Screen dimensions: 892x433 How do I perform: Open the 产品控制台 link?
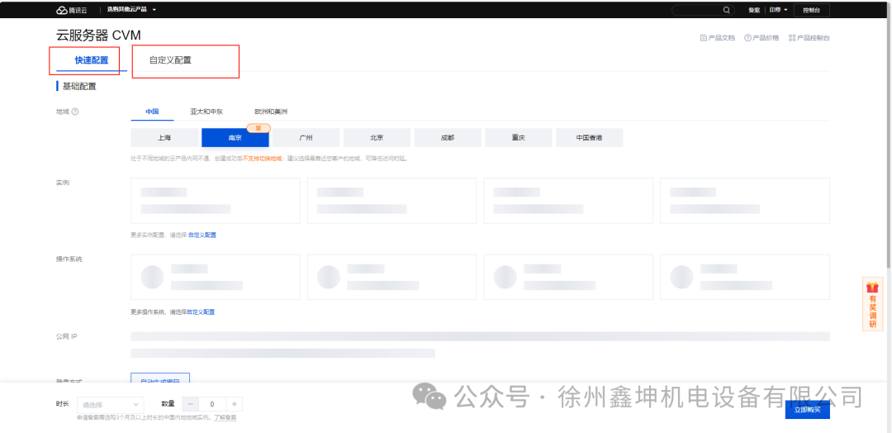[809, 38]
